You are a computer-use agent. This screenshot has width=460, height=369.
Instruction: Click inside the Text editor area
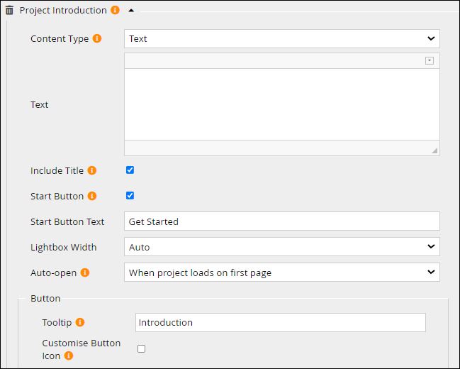tap(281, 104)
